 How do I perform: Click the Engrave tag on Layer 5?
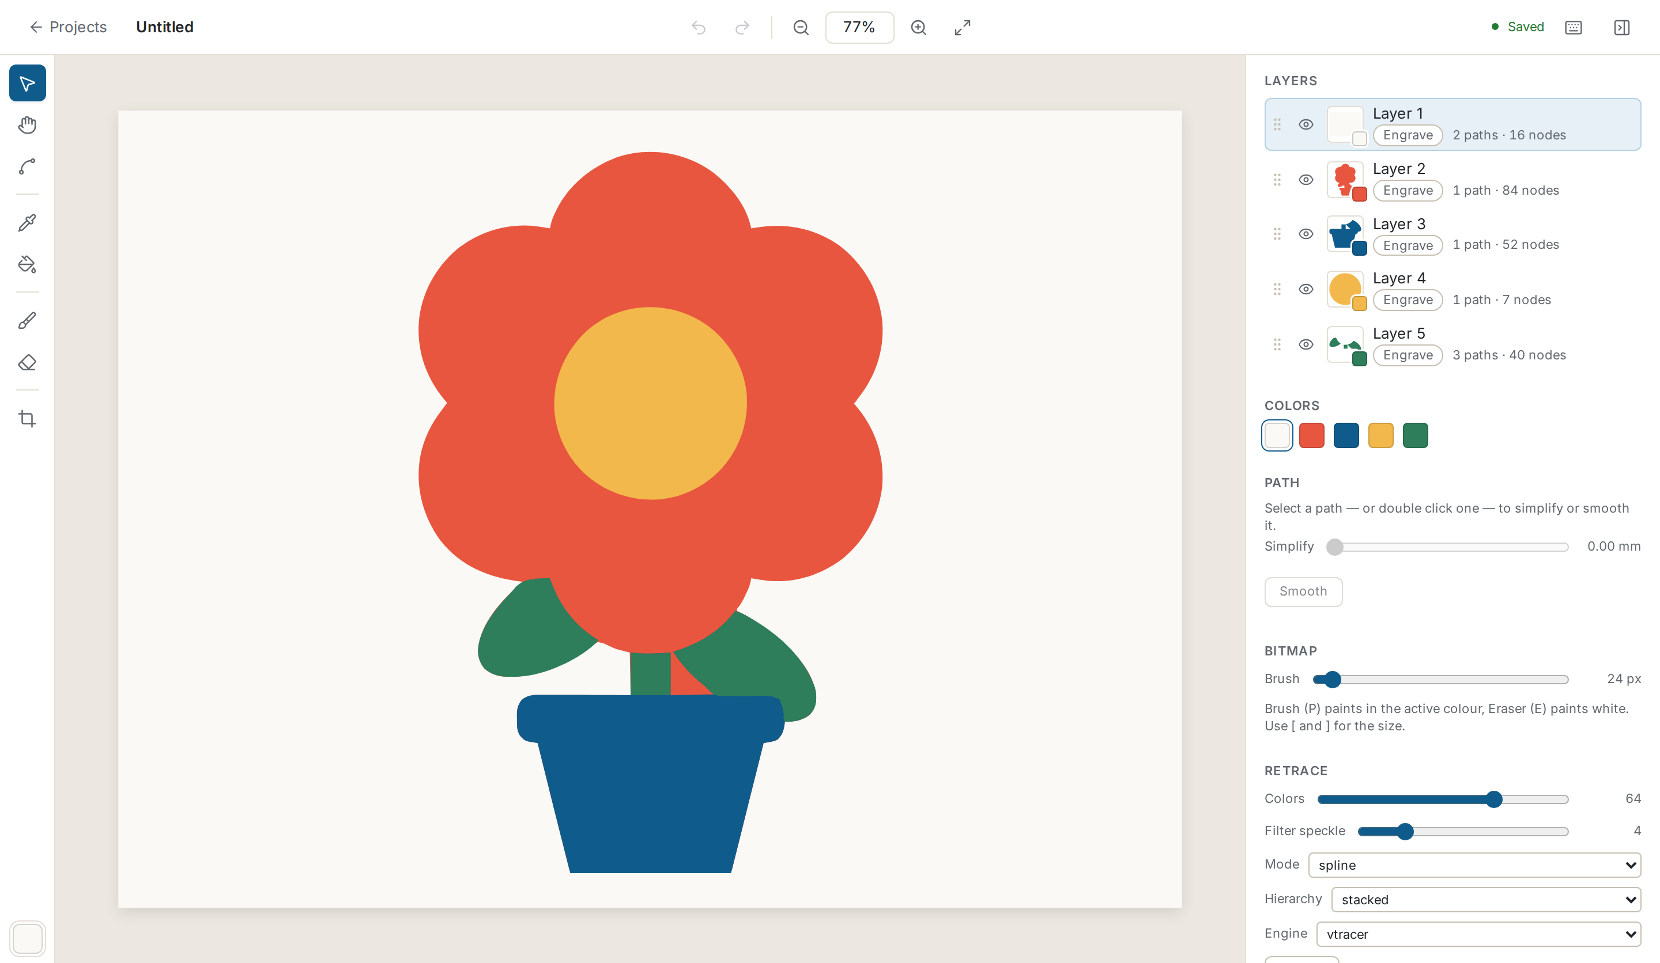(1408, 355)
